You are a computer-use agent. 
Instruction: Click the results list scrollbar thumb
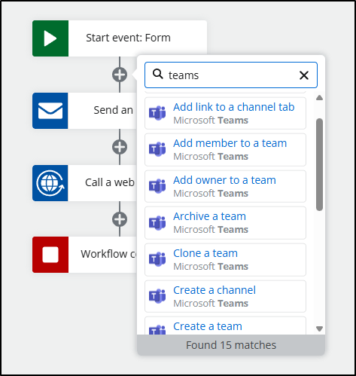click(319, 165)
